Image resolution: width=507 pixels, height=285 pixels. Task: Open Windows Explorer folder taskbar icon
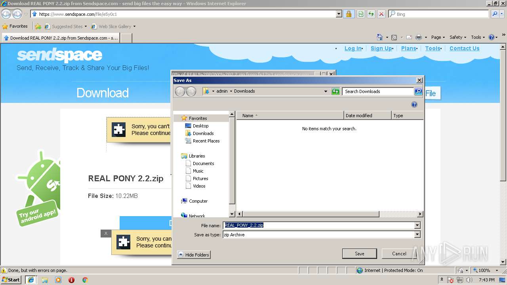(45, 280)
